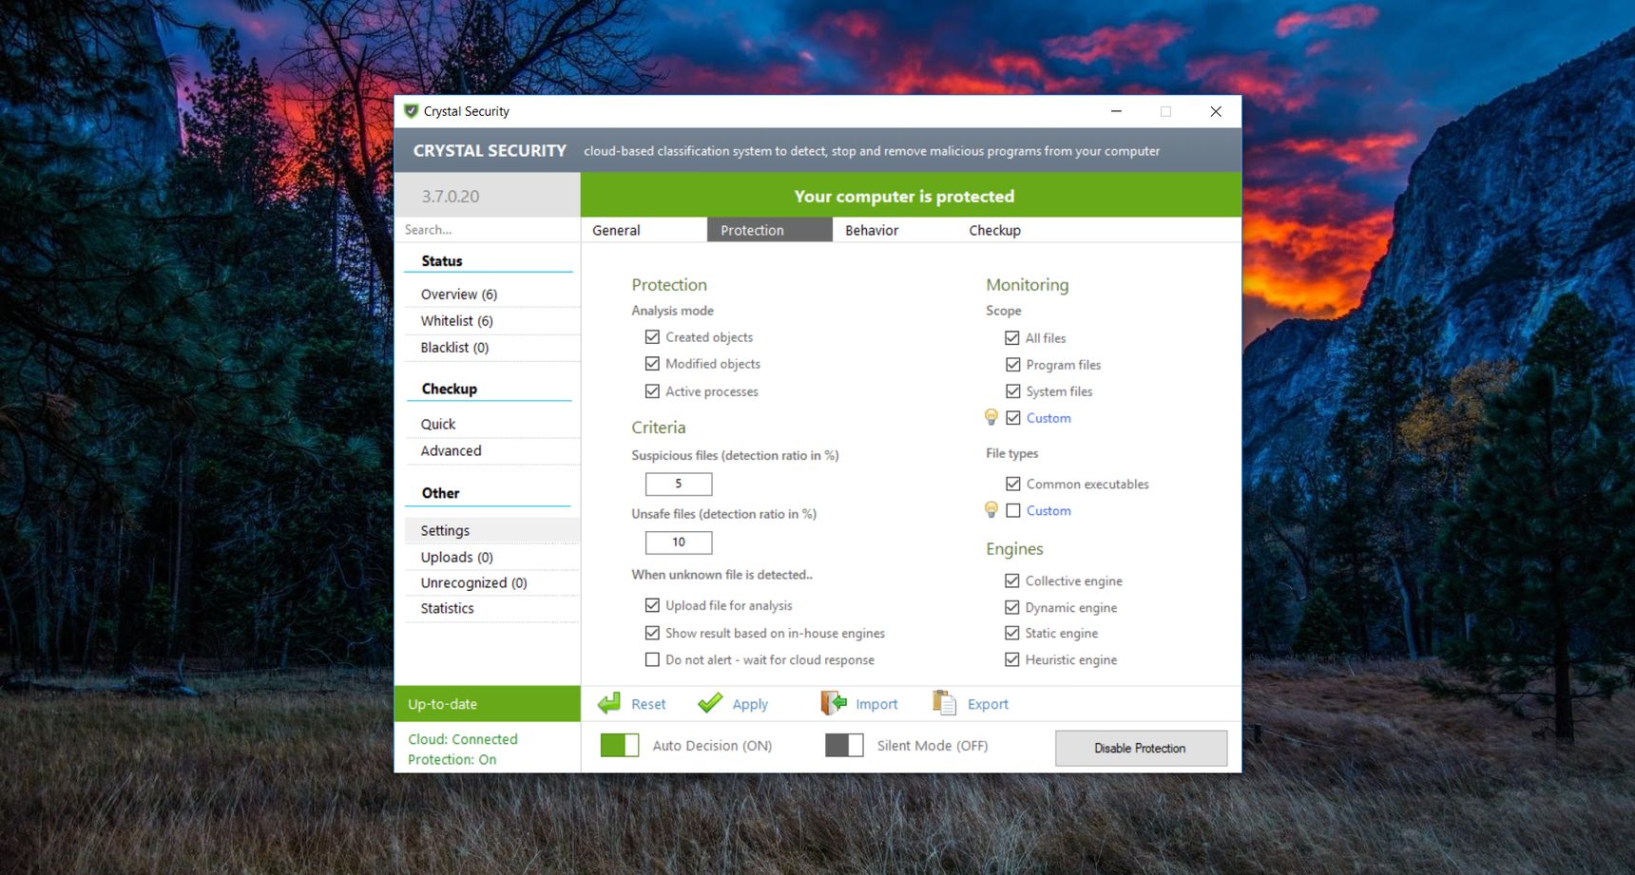The width and height of the screenshot is (1635, 875).
Task: Click the Import settings icon
Action: pos(834,703)
